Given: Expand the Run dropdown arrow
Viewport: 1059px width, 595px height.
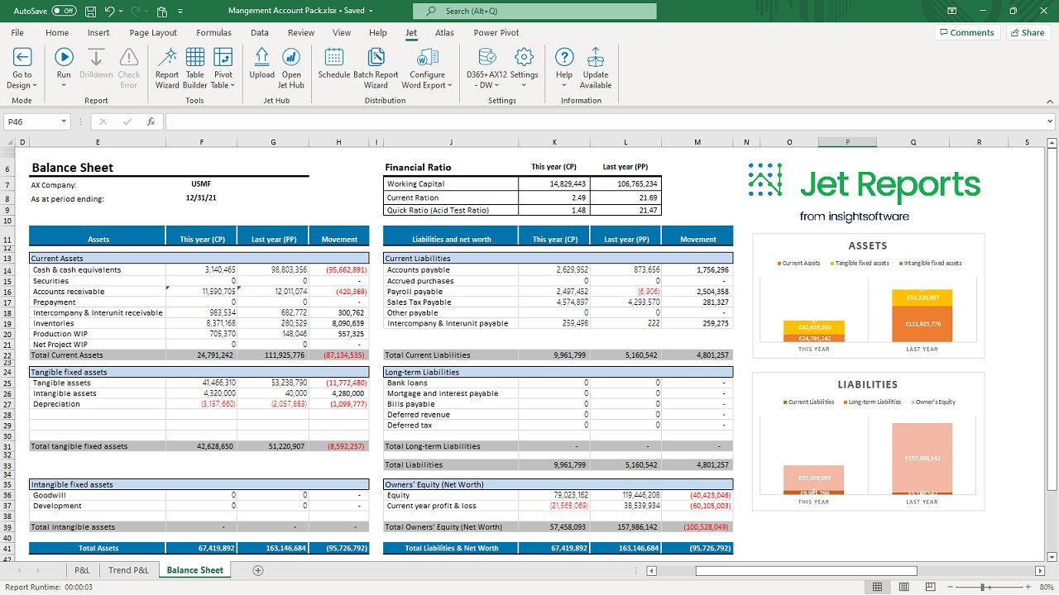Looking at the screenshot, I should 64,85.
